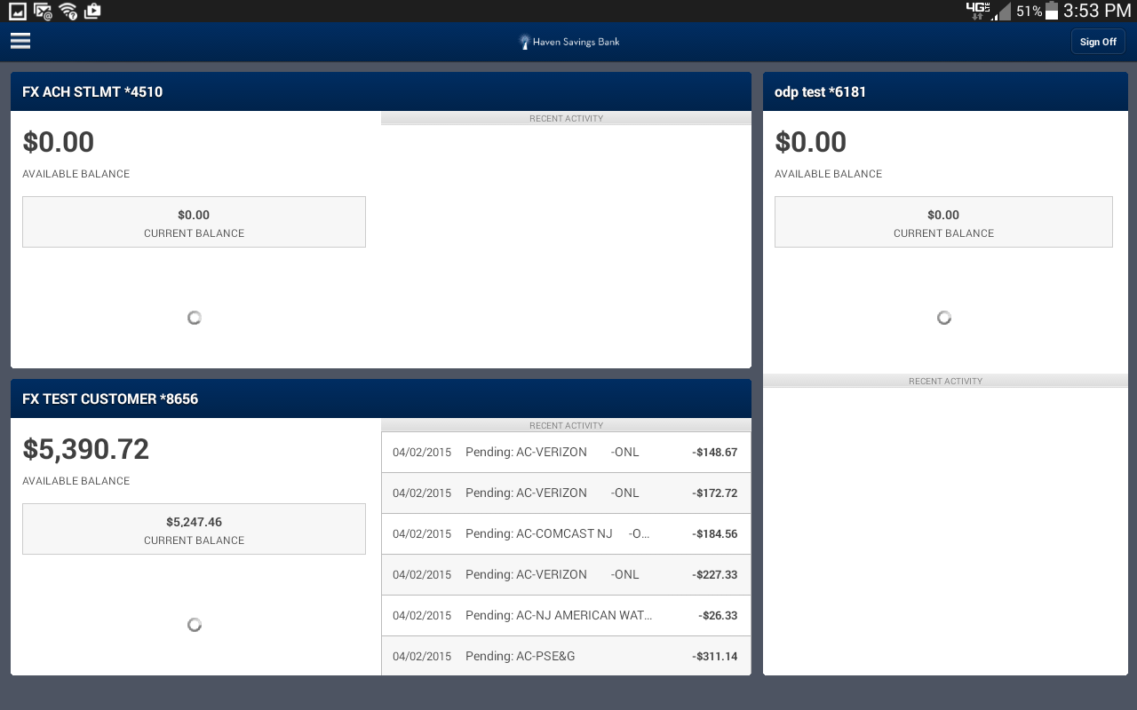The image size is (1137, 710).
Task: Tap Sign Off
Action: (1098, 41)
